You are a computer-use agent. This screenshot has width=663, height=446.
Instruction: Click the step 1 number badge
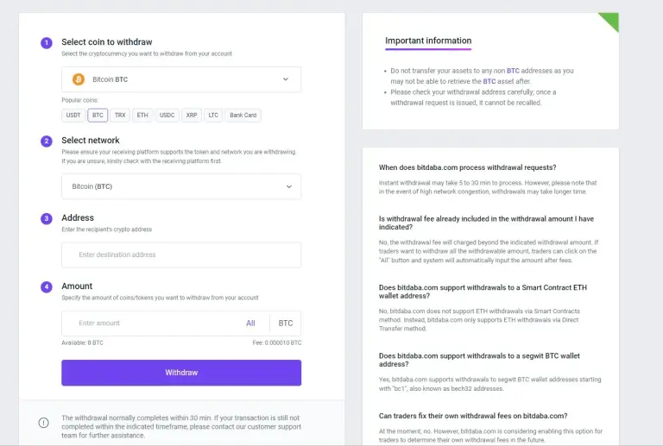click(47, 42)
